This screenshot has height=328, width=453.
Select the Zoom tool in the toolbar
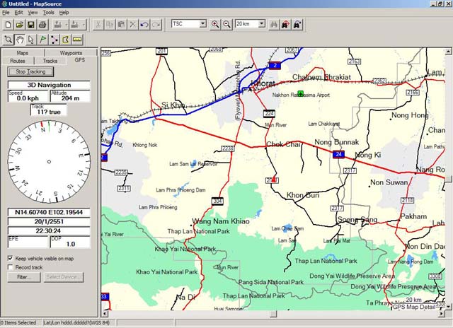(8, 40)
